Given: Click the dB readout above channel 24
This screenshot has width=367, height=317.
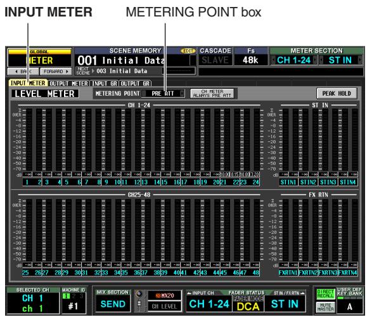Looking at the screenshot, I should pyautogui.click(x=255, y=174).
